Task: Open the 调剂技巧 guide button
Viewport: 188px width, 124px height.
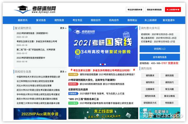Action: [x=169, y=82]
